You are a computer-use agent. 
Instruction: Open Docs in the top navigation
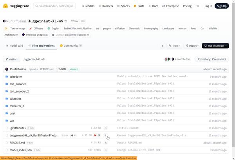point(153,6)
